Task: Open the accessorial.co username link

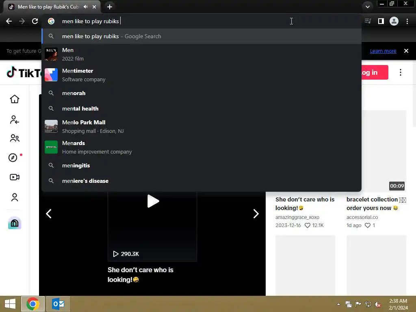Action: (x=362, y=217)
